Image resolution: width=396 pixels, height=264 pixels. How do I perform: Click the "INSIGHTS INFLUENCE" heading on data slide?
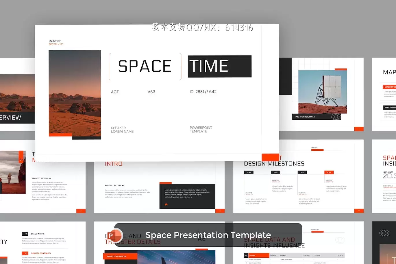point(274,245)
